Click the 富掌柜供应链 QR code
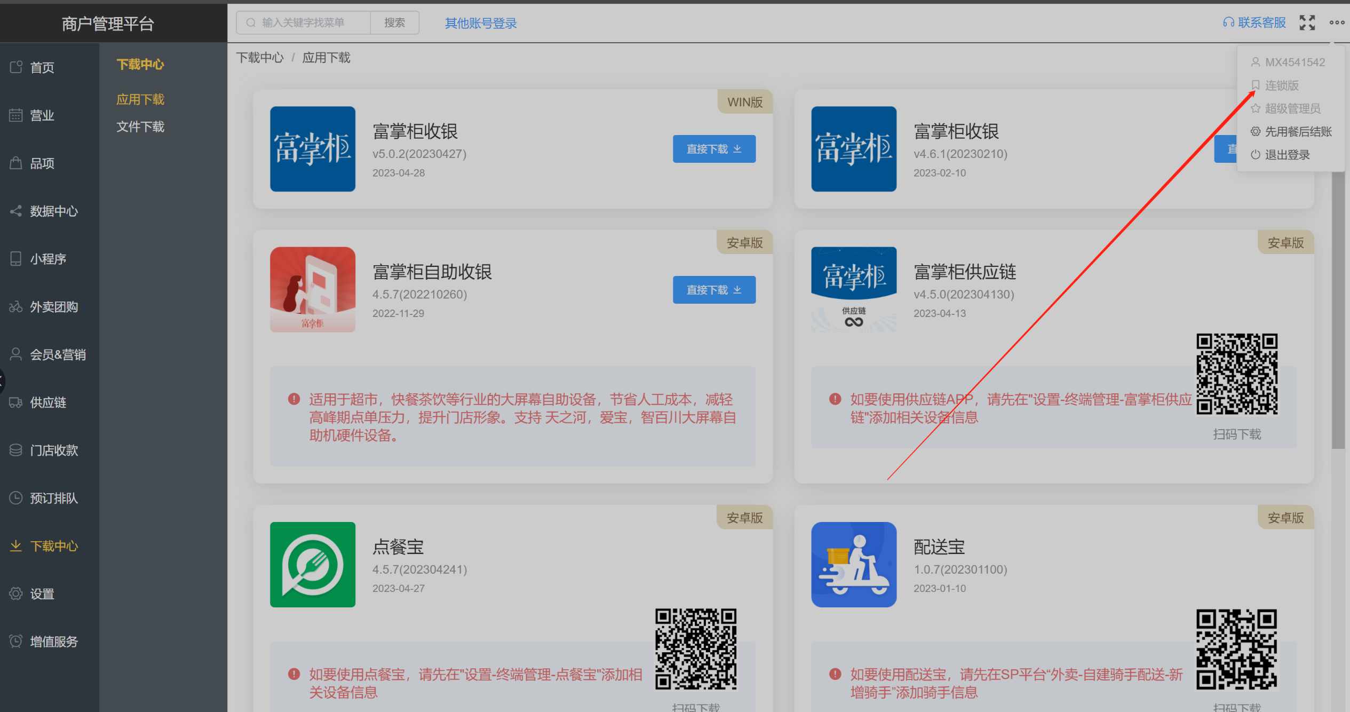 tap(1237, 374)
